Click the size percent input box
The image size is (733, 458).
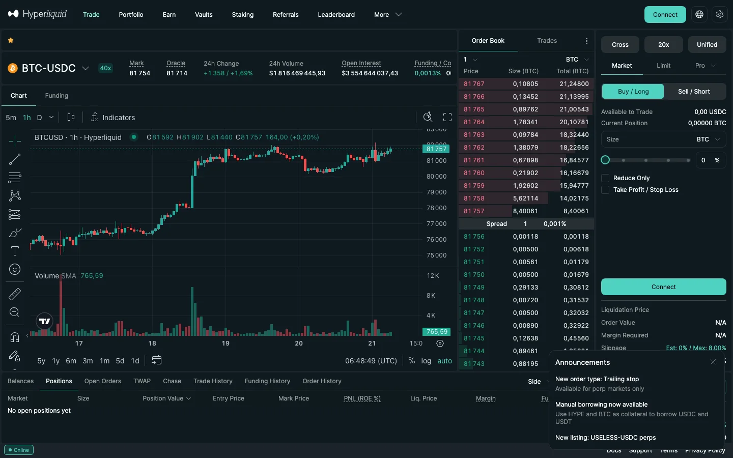pyautogui.click(x=710, y=160)
